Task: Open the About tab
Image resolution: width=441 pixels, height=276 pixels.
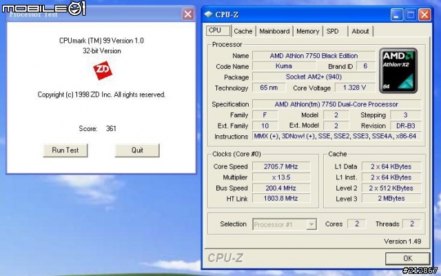Action: [360, 31]
